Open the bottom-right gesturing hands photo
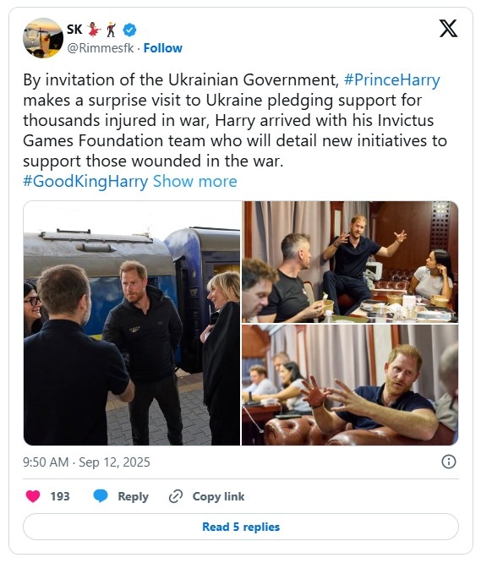 350,385
